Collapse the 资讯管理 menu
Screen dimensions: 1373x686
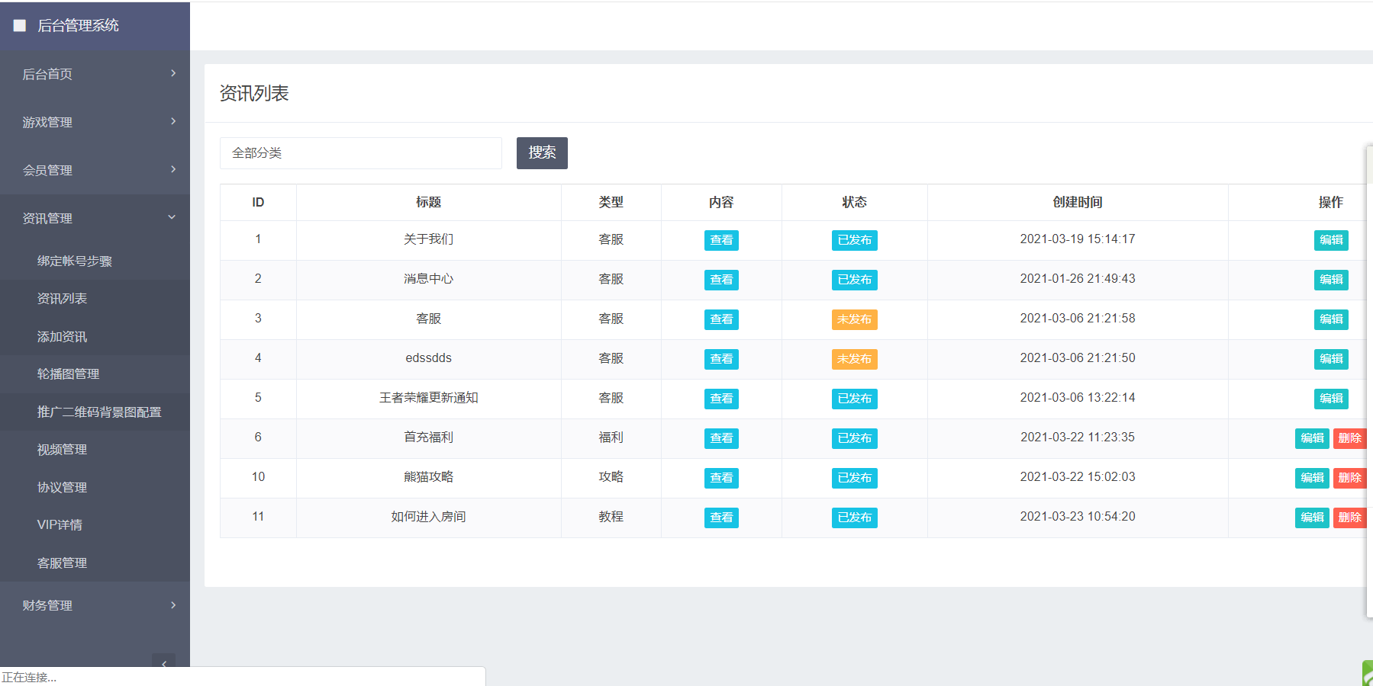95,218
